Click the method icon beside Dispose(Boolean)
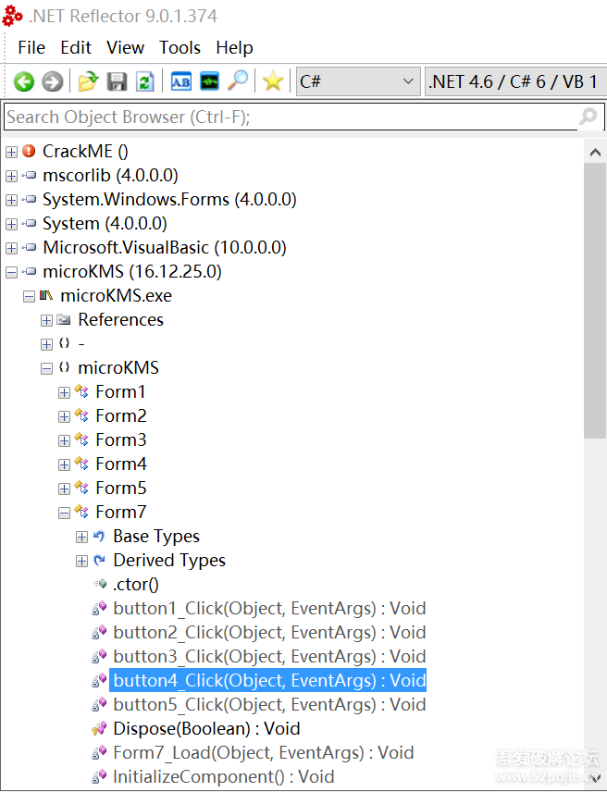Screen dimensions: 607x792 coord(99,728)
